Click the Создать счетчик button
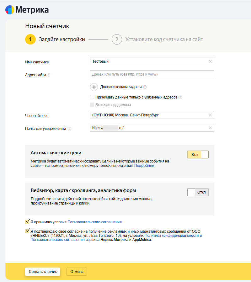 pos(43,272)
